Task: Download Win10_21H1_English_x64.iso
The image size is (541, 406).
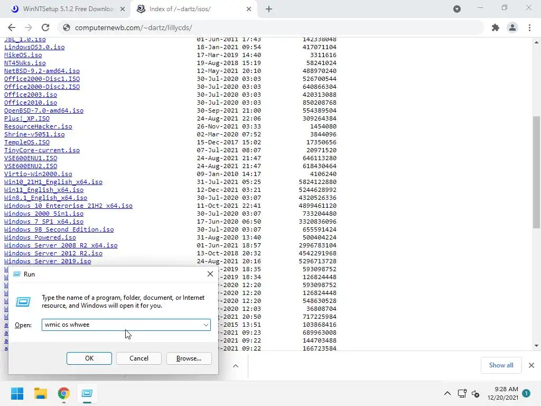Action: pos(53,182)
